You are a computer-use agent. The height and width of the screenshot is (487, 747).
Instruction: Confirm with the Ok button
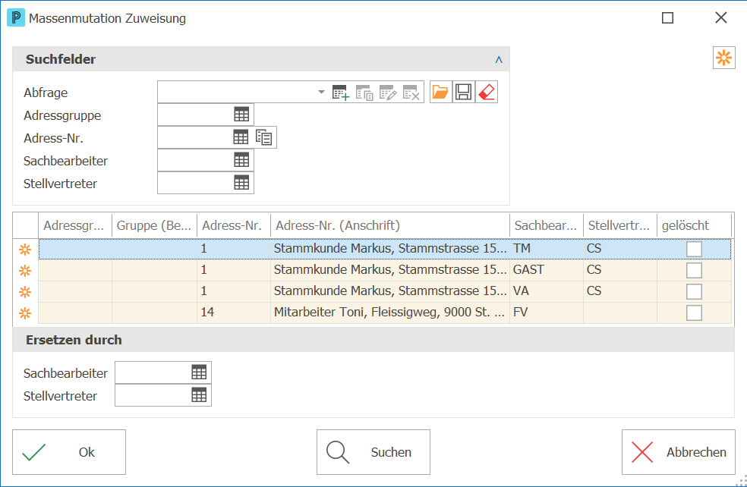[x=69, y=452]
